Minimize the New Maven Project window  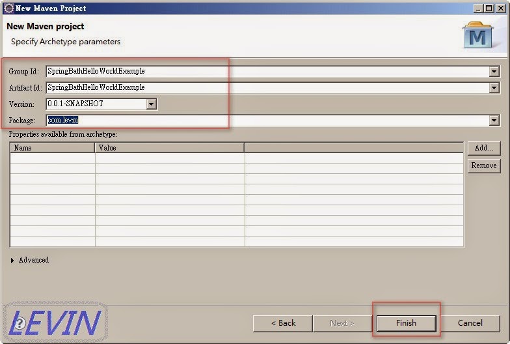(477, 8)
